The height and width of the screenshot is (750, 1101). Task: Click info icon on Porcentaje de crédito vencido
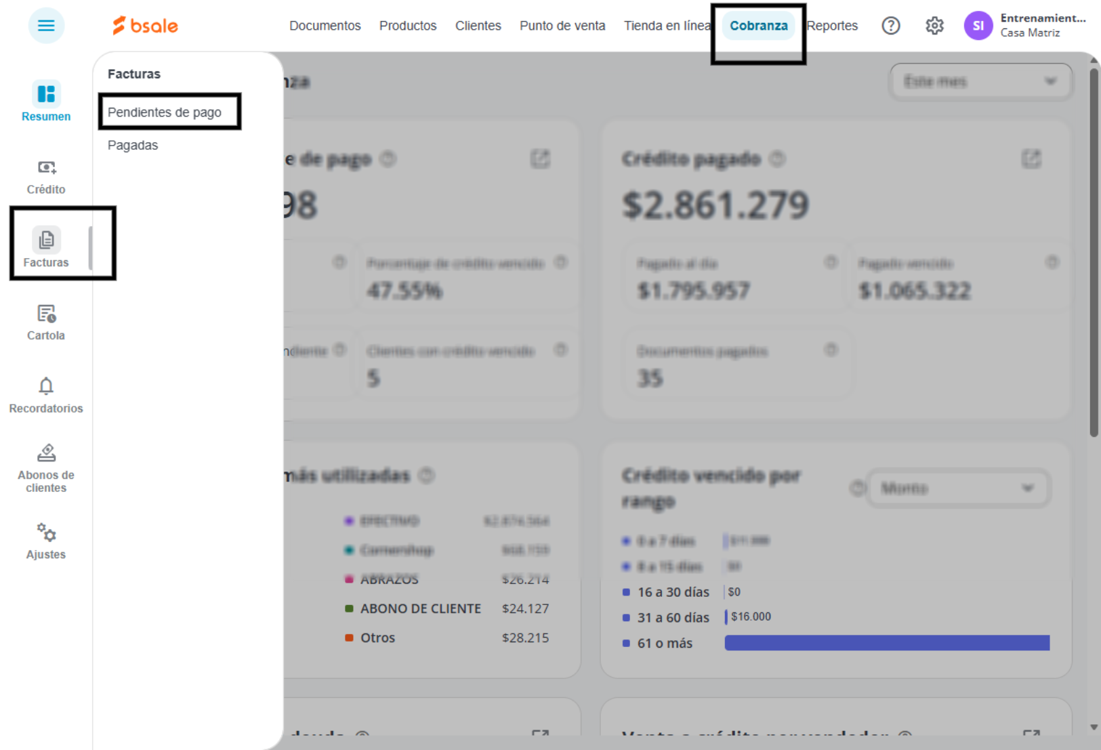pyautogui.click(x=560, y=262)
